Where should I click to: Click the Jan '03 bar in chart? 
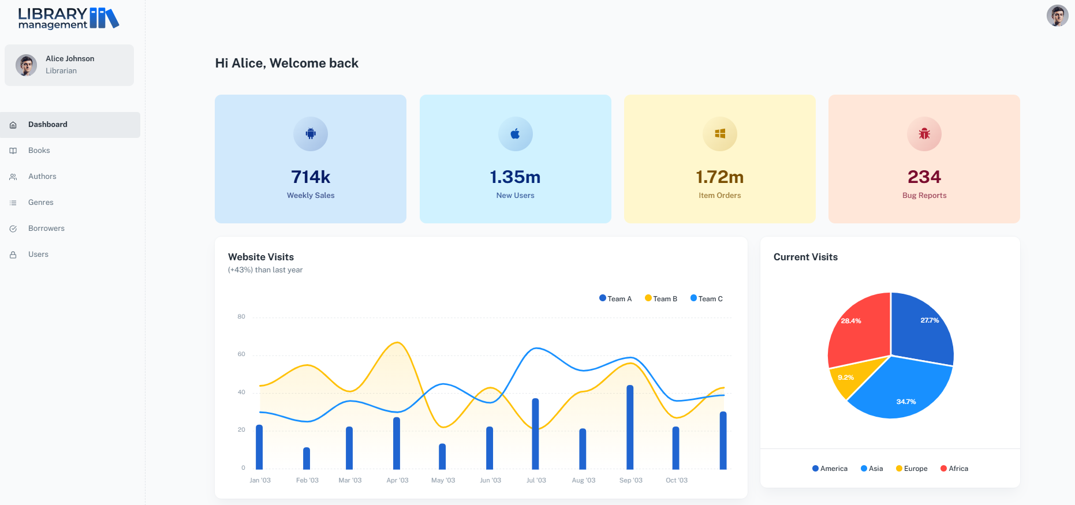[259, 447]
